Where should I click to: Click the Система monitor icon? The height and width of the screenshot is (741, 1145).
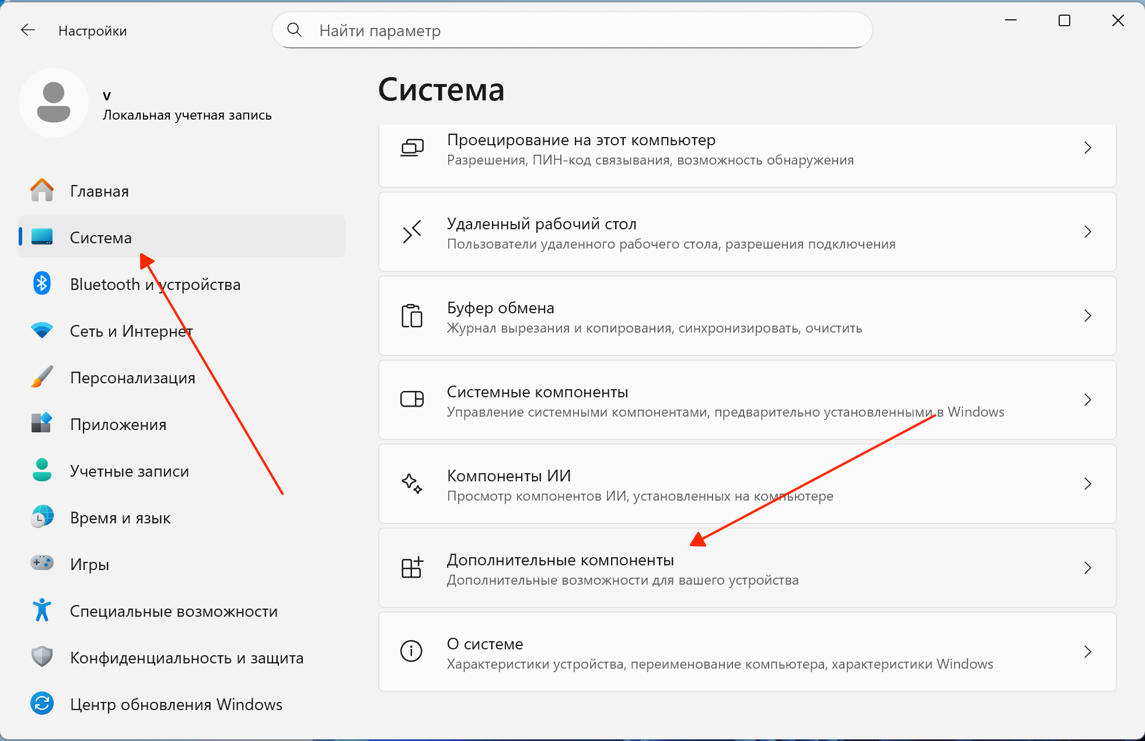pos(42,237)
